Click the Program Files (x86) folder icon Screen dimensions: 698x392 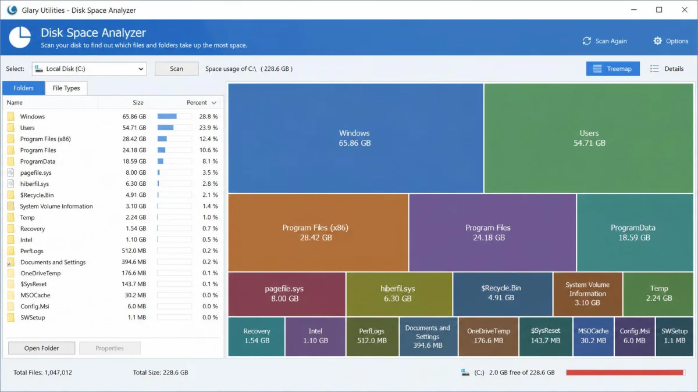tap(11, 139)
